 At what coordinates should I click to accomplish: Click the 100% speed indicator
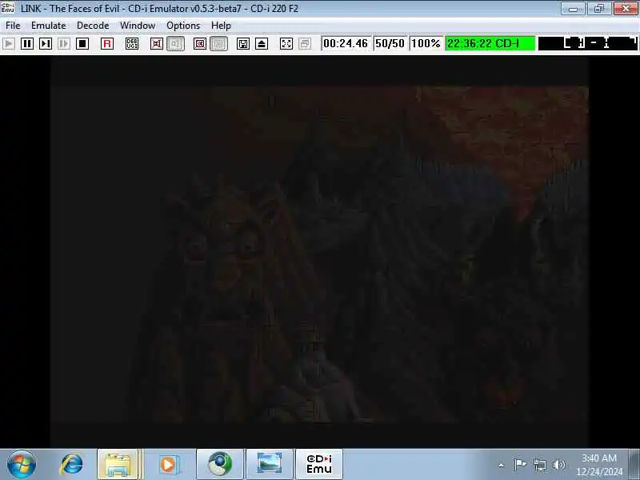tap(426, 43)
